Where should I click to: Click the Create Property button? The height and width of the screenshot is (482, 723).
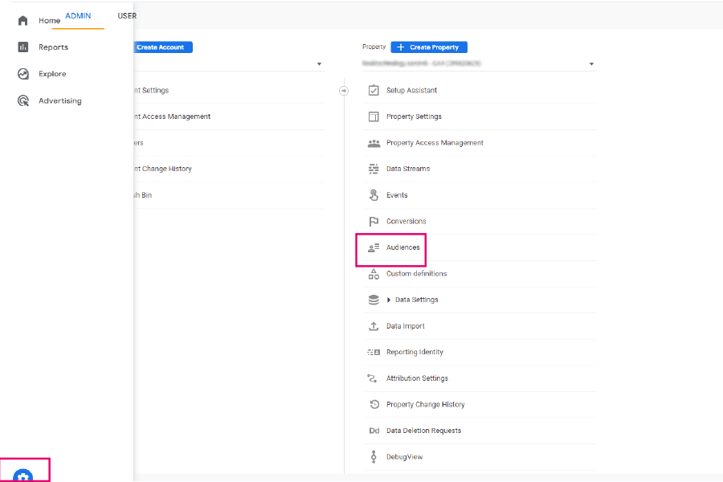point(429,47)
